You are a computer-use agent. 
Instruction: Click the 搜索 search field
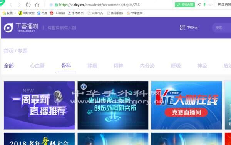[221, 28]
